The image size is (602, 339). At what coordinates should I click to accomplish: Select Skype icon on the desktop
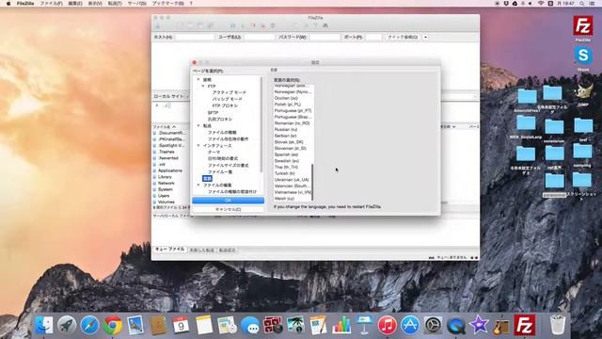[583, 56]
